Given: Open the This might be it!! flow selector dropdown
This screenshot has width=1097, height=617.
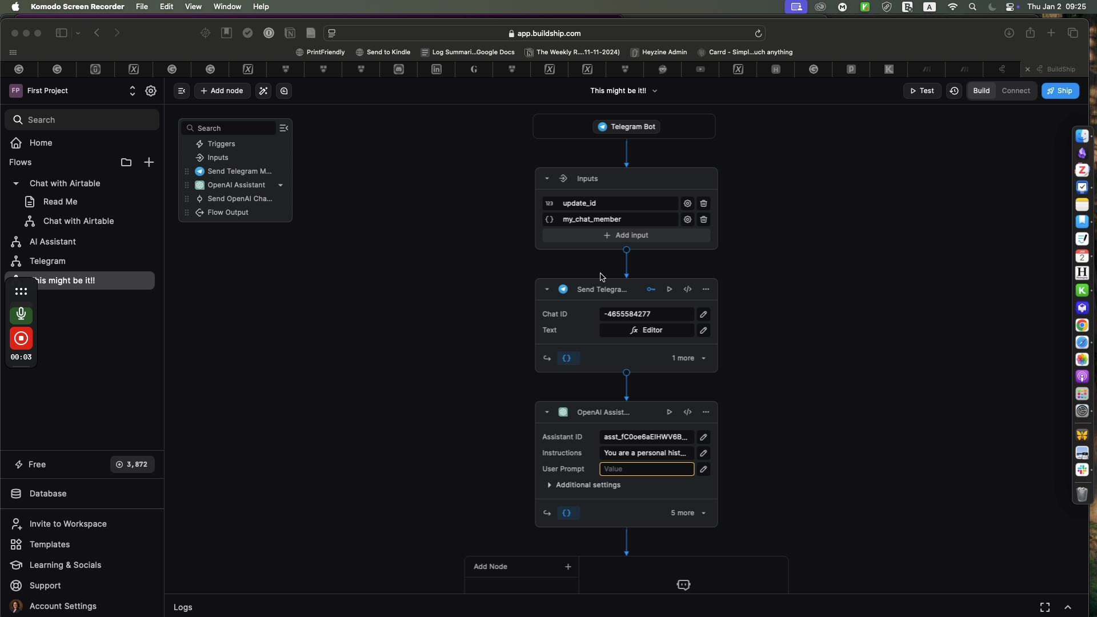Looking at the screenshot, I should (x=655, y=90).
